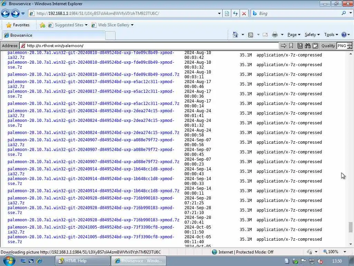Viewport: 354px width, 266px height.
Task: Click Internet Protected Mode Off status
Action: pyautogui.click(x=243, y=252)
